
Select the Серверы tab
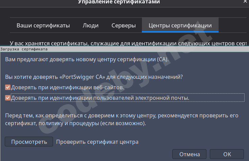point(124,25)
